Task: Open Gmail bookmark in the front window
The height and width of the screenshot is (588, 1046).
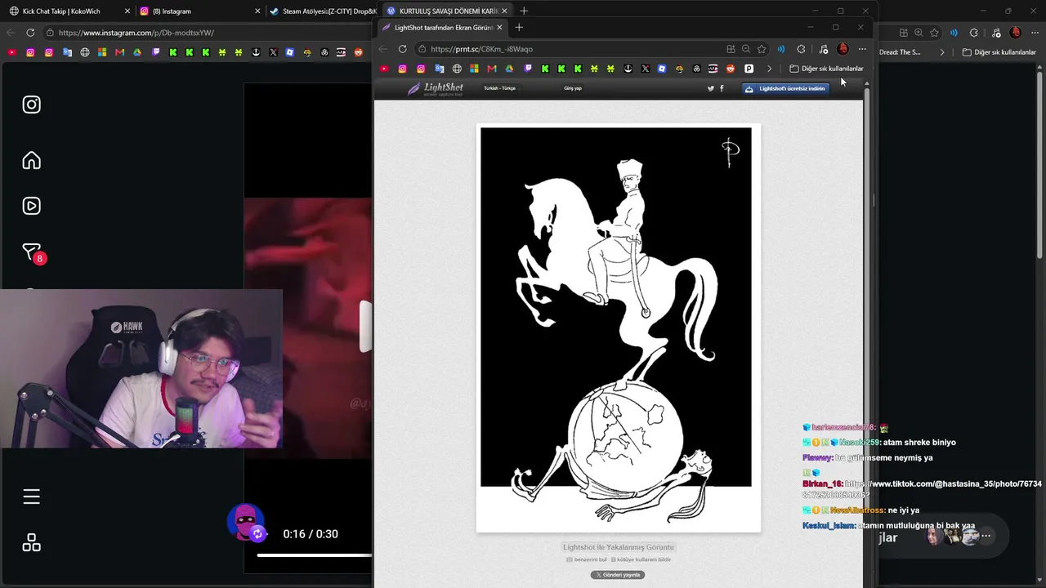Action: click(491, 69)
